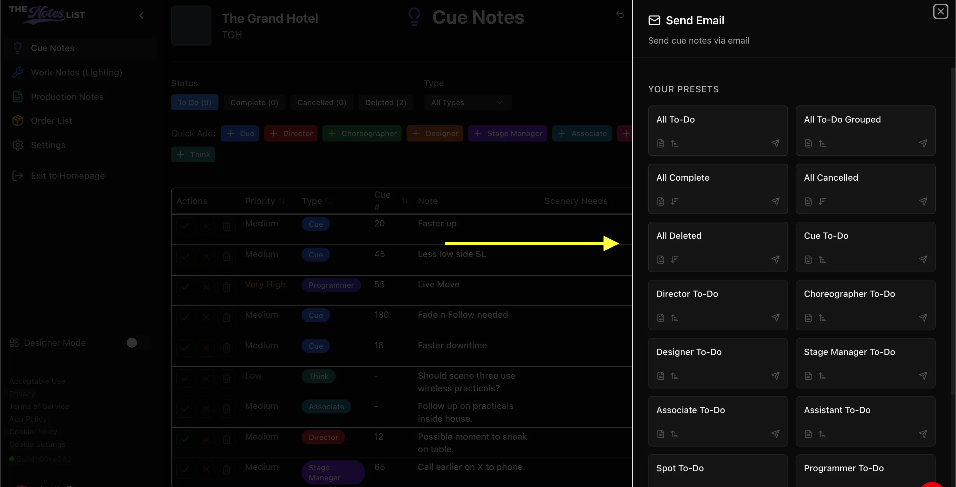956x487 pixels.
Task: Click the 'Follow up on practicals inside house.' note
Action: click(x=466, y=412)
